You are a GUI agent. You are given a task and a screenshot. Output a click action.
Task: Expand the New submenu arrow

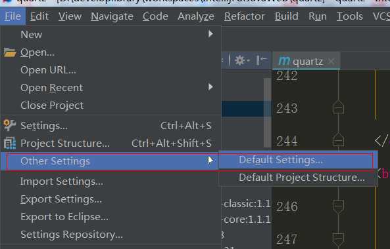210,33
